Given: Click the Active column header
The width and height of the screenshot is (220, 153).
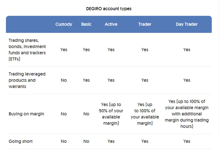Looking at the screenshot, I should (x=111, y=24).
